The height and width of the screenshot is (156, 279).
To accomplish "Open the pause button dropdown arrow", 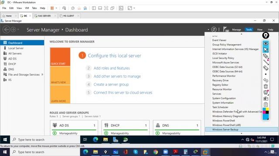I will (x=56, y=8).
